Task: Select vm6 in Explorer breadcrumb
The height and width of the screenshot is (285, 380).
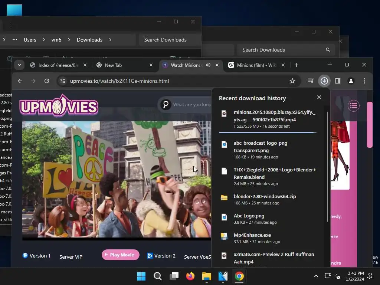Action: pyautogui.click(x=56, y=40)
